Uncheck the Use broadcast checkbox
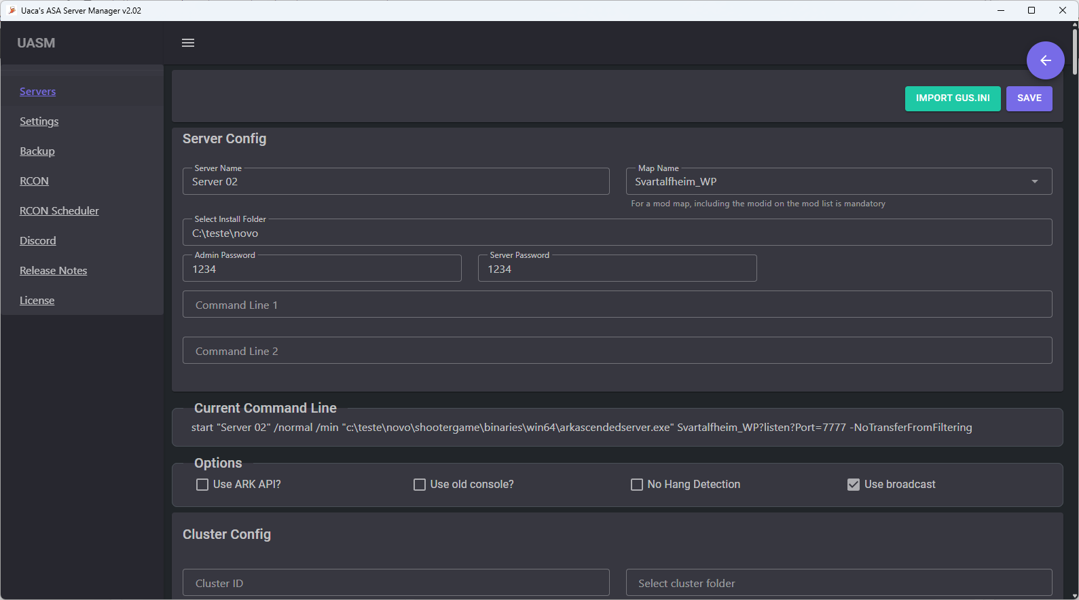 click(x=854, y=485)
